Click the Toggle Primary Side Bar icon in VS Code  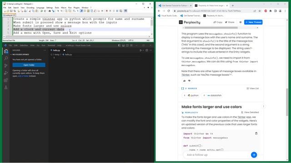pyautogui.click(x=119, y=45)
